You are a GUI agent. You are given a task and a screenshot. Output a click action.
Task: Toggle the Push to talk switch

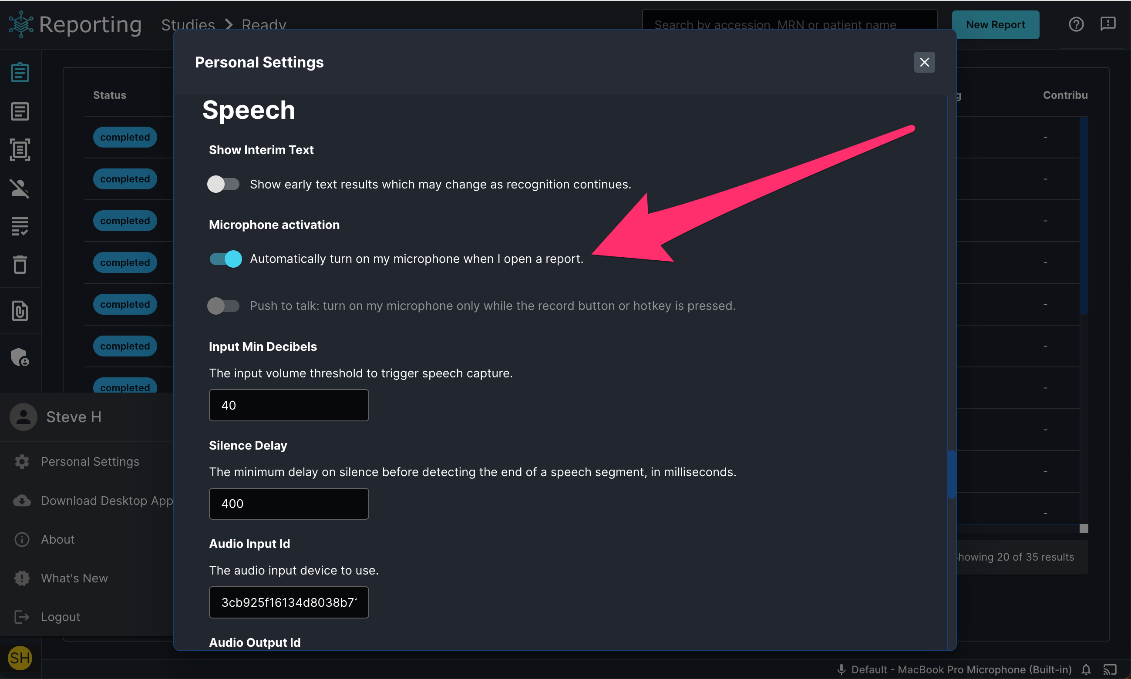(224, 306)
